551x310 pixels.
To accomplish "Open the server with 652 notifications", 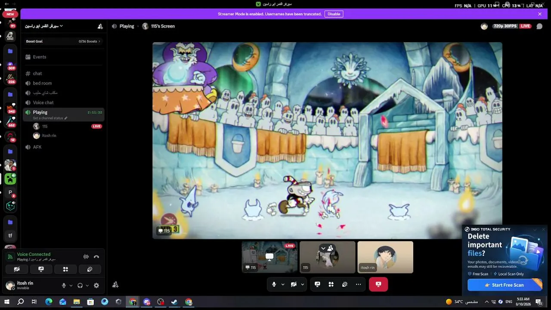I will click(x=10, y=122).
